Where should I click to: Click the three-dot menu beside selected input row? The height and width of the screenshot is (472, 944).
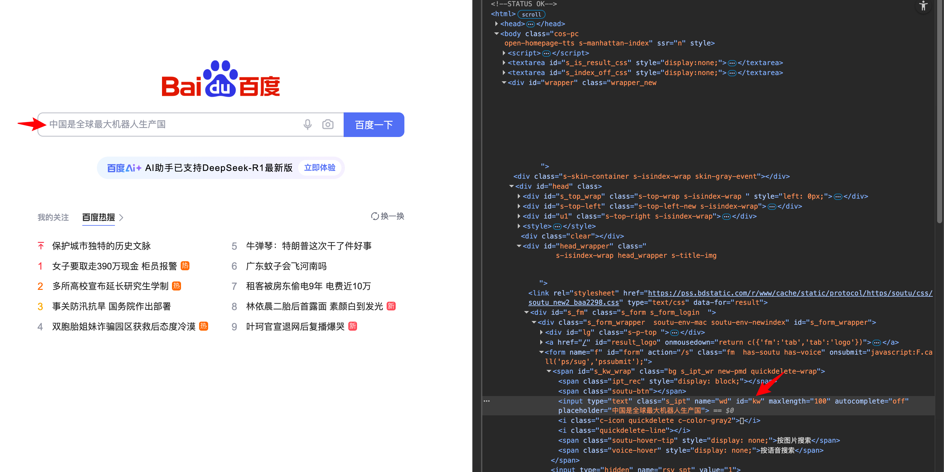coord(487,401)
